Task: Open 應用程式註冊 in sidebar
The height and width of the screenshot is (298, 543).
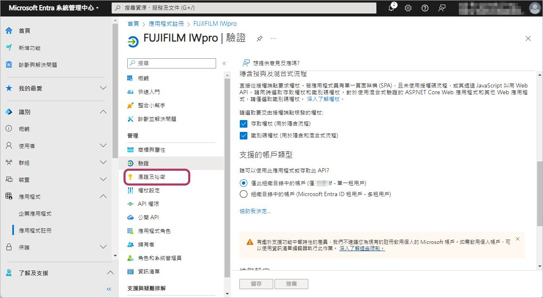Action: 35,230
